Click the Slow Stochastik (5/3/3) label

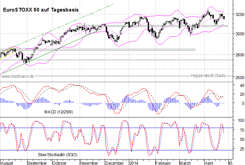[58, 155]
